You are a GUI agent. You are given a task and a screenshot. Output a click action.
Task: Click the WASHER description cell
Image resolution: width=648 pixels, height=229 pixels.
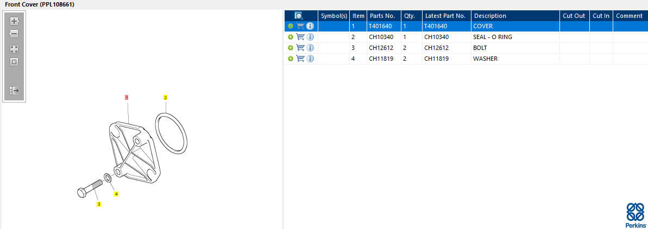coord(515,59)
